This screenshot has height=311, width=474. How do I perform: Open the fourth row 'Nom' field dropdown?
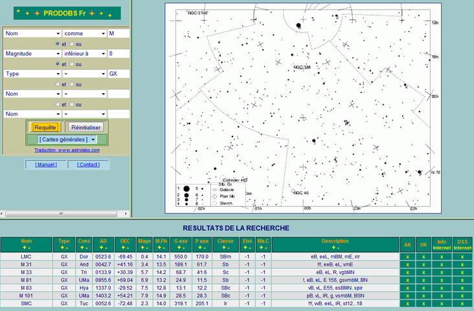pyautogui.click(x=32, y=94)
